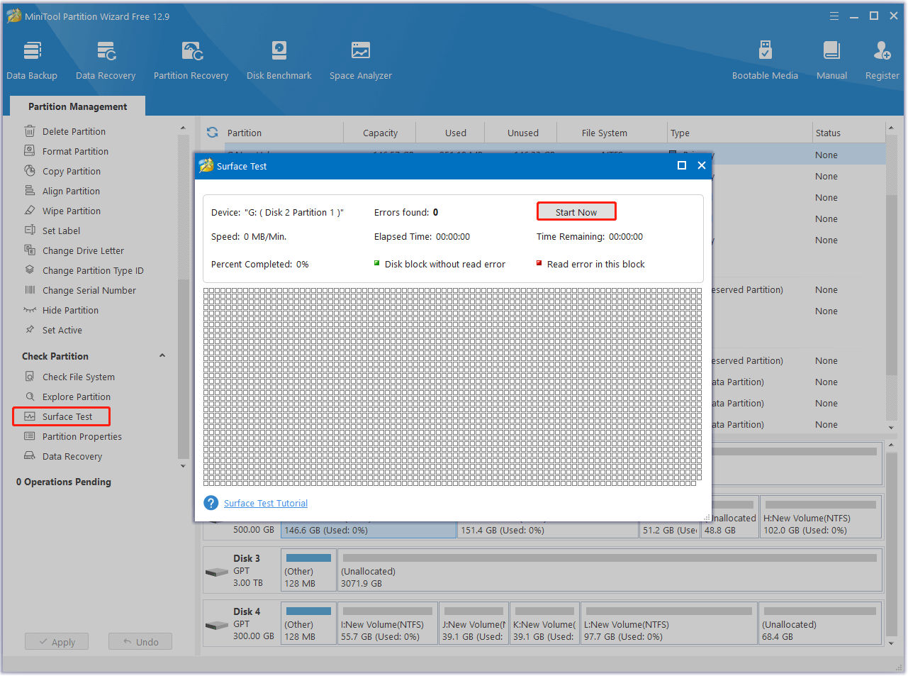The width and height of the screenshot is (908, 676).
Task: Create Bootable Media
Action: [765, 60]
